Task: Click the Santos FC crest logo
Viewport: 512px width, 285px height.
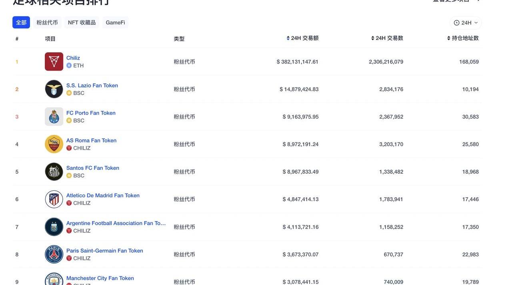Action: pos(54,172)
